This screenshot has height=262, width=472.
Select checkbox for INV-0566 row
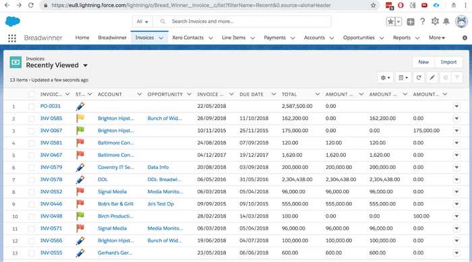31,241
